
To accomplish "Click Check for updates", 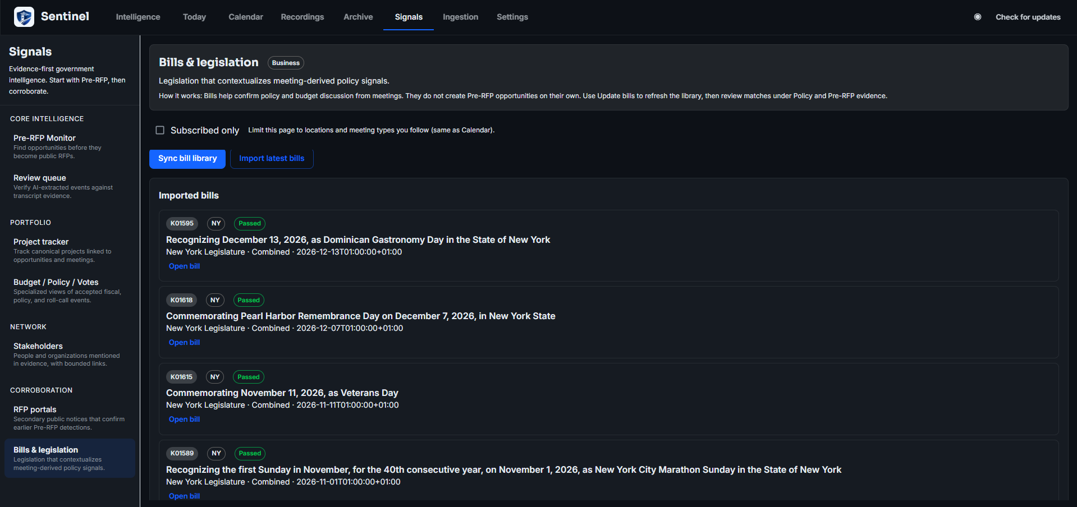I will [1028, 17].
